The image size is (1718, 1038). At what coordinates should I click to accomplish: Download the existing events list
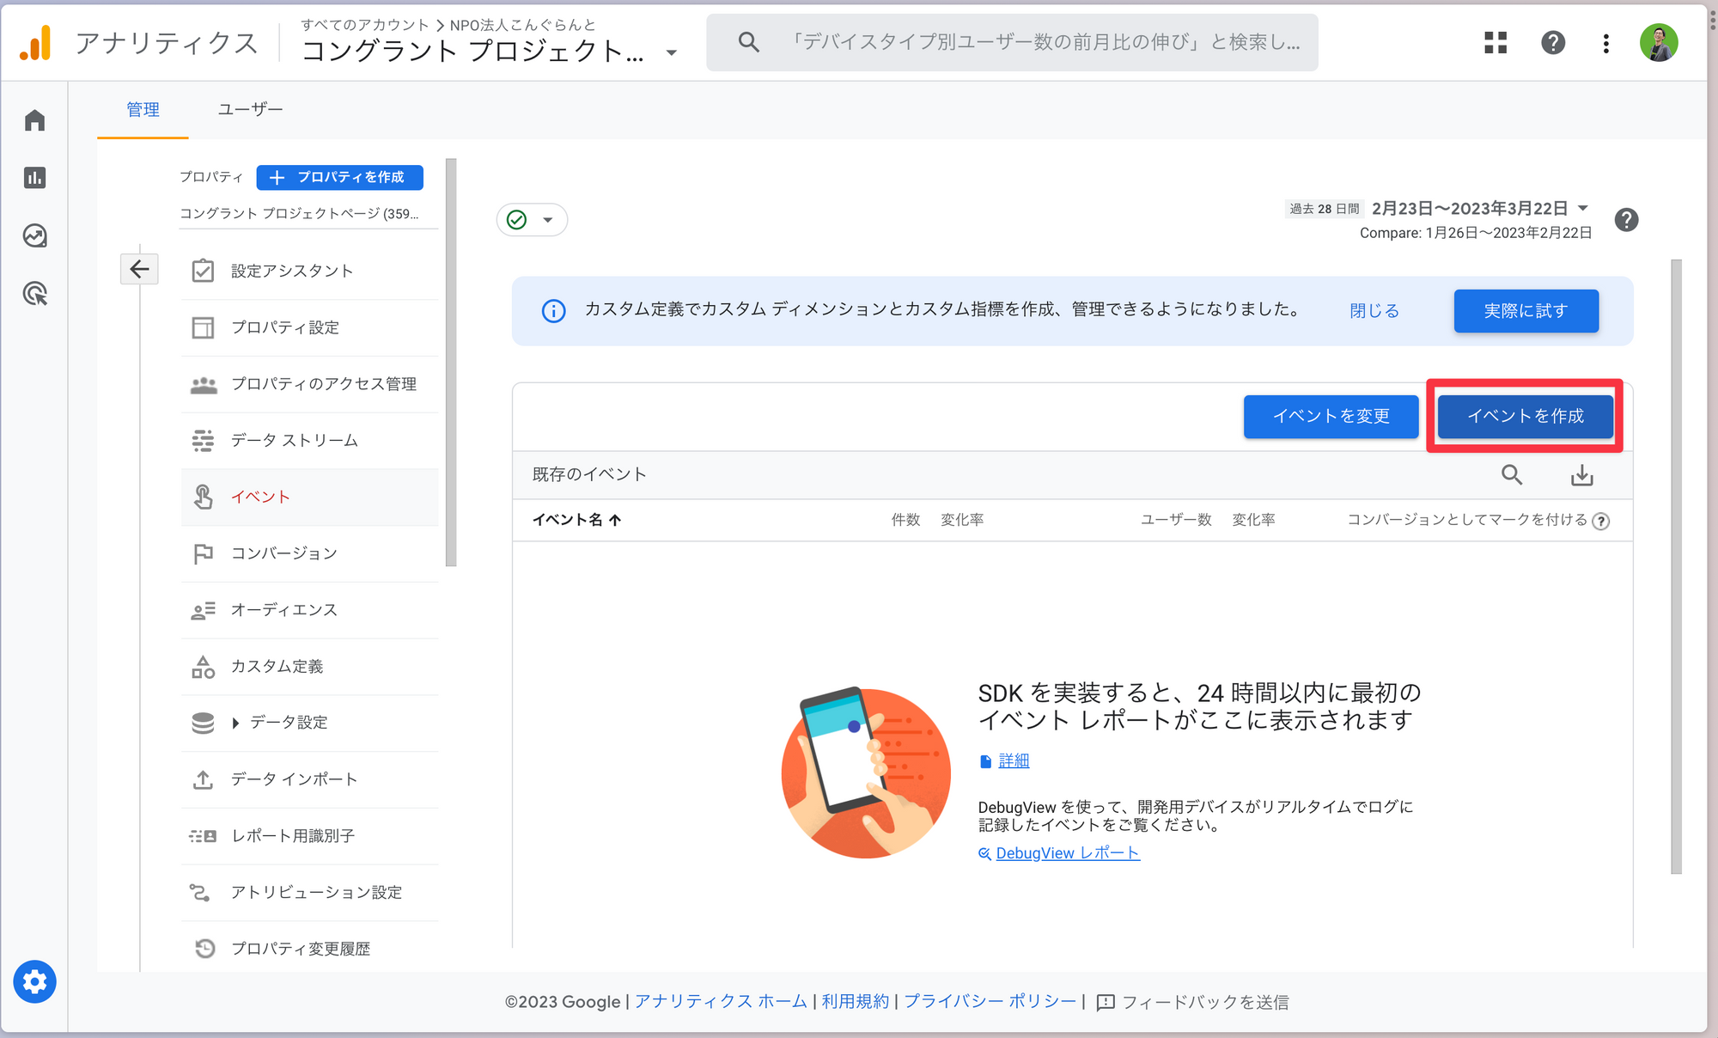tap(1582, 475)
